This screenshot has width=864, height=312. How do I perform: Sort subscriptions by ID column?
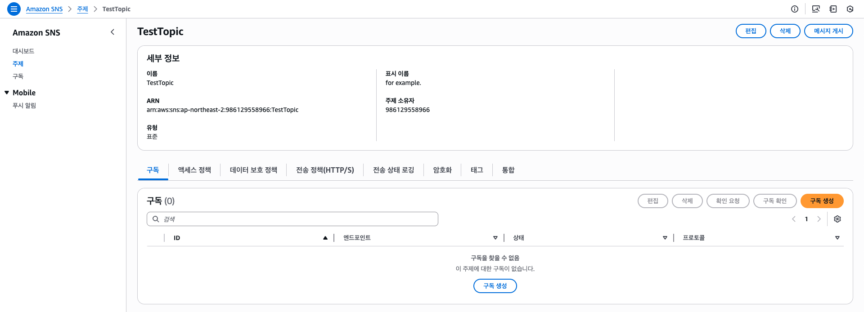pyautogui.click(x=325, y=238)
